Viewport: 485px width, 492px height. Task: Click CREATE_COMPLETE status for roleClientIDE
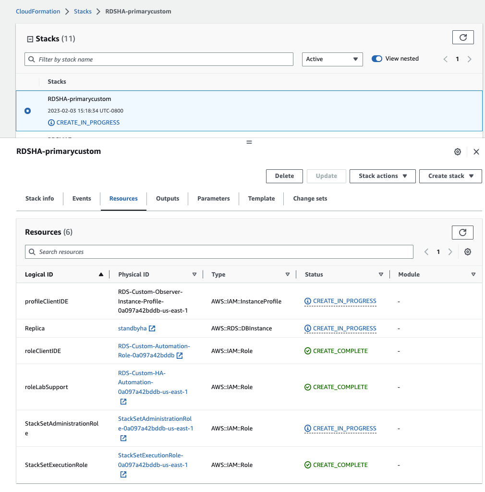pos(340,351)
